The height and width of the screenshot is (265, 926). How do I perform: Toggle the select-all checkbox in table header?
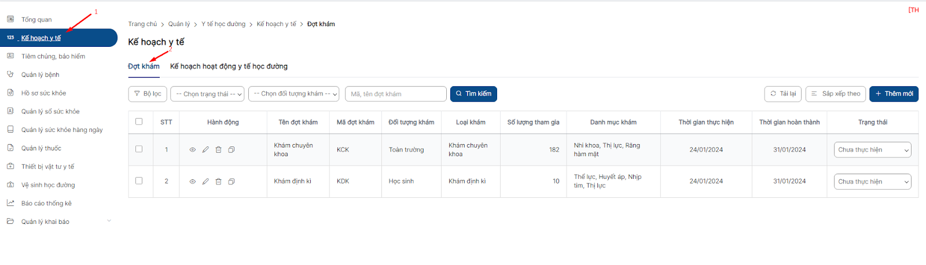(139, 122)
